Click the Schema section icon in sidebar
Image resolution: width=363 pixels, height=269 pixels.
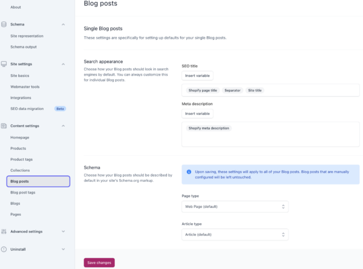[4, 24]
